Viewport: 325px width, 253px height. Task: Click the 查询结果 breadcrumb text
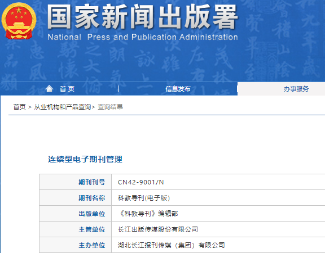110,107
